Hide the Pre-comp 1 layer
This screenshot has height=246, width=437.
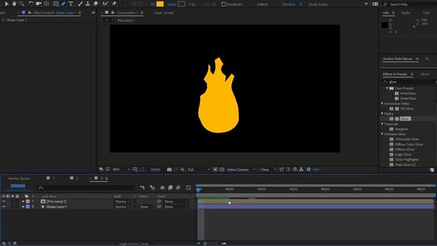coord(3,202)
